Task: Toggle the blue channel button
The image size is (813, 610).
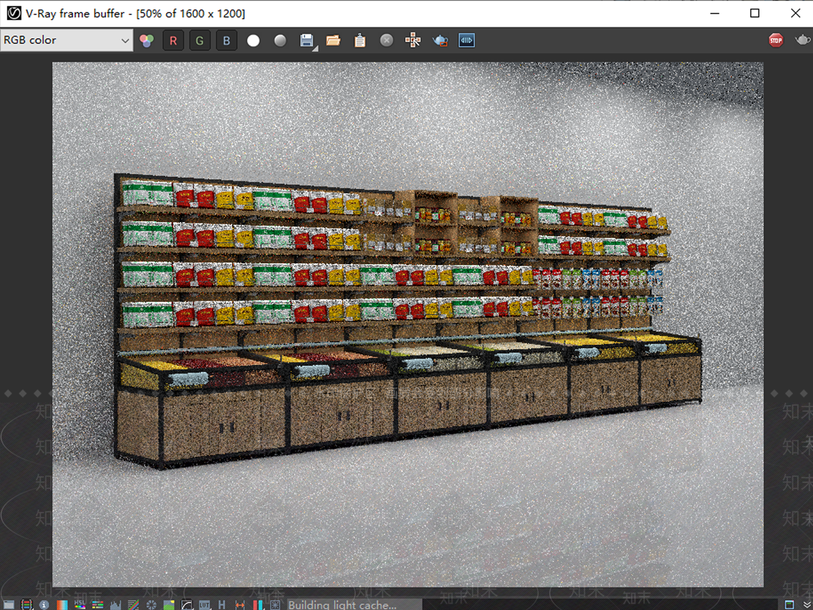Action: pos(227,41)
